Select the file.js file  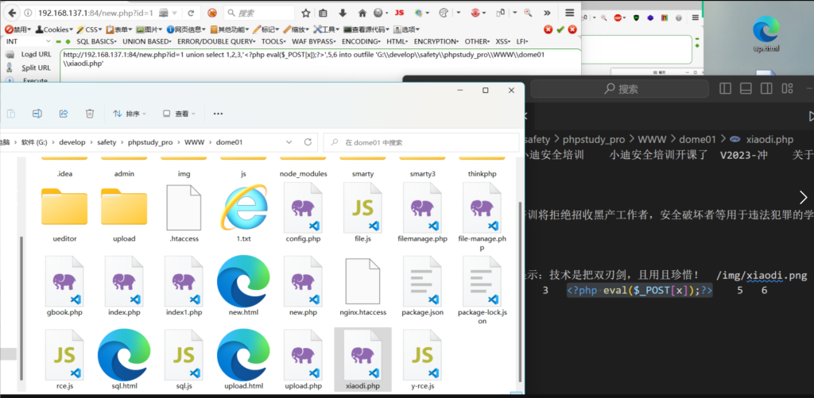click(362, 214)
